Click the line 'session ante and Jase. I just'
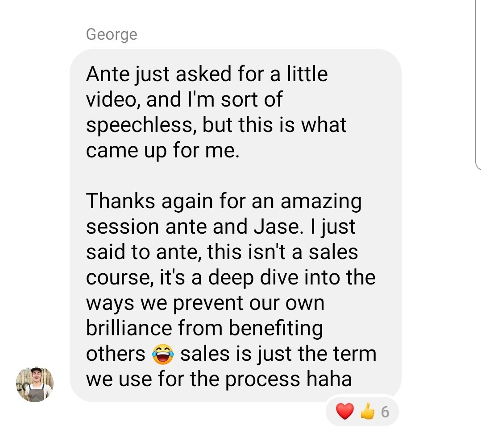 tap(220, 227)
